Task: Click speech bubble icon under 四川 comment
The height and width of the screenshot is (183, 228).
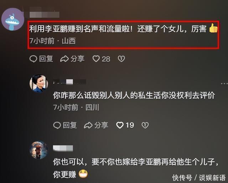Action: pos(57,125)
